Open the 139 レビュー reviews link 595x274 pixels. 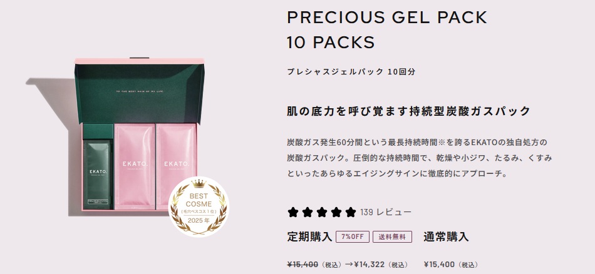[386, 212]
